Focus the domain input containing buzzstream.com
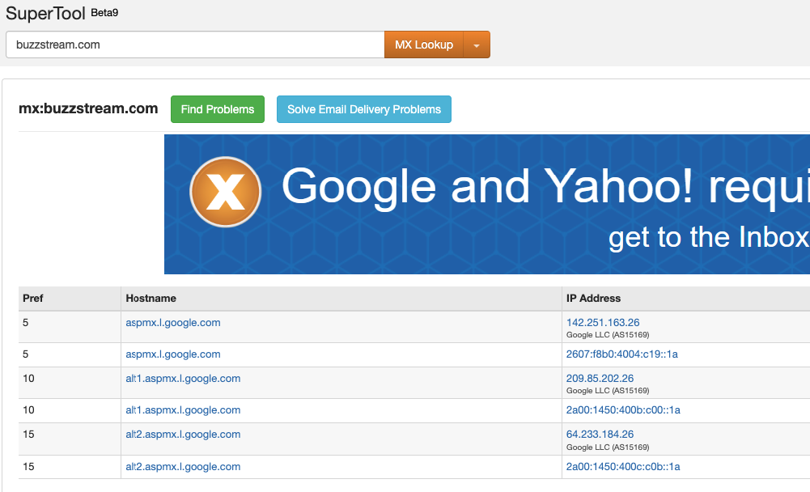 194,45
